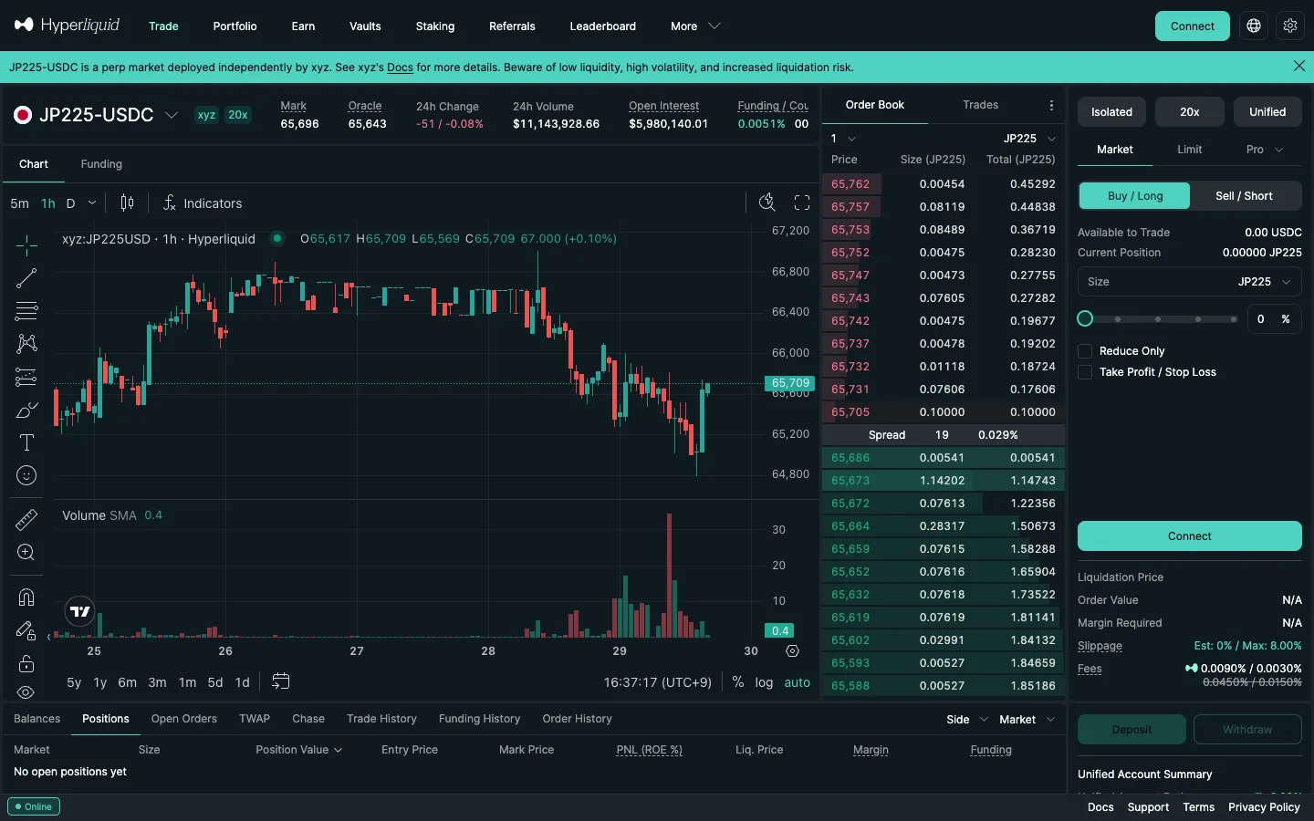Toggle auto scale on chart
This screenshot has width=1314, height=821.
point(797,681)
